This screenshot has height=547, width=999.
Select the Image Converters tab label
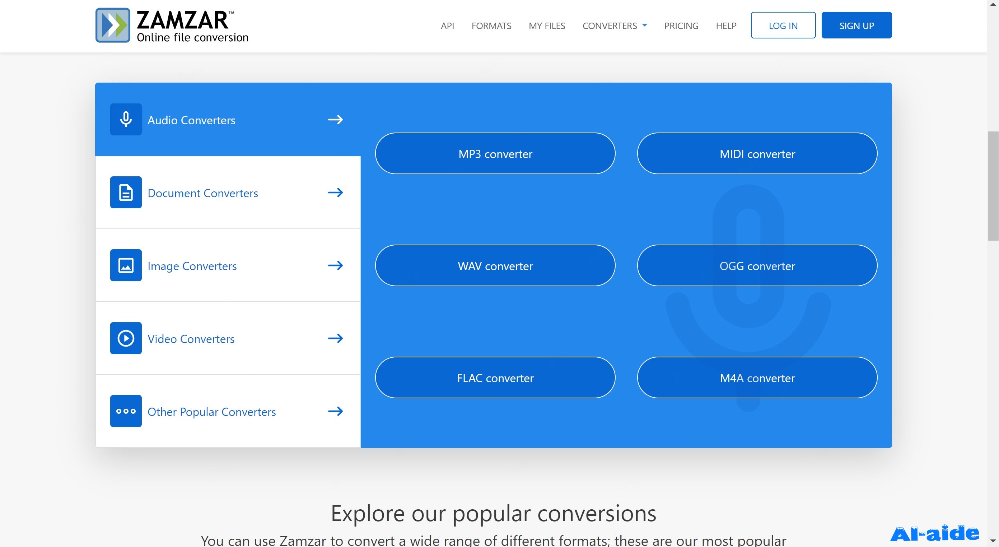coord(192,266)
